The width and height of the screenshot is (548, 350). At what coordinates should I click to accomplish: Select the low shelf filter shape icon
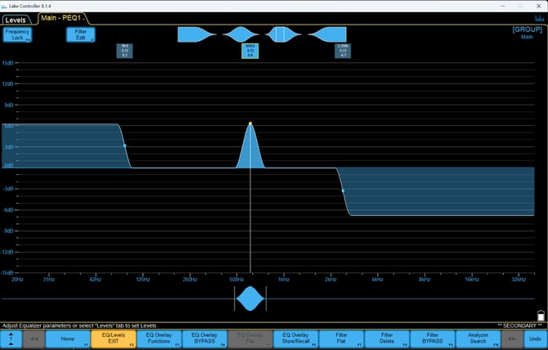click(x=196, y=34)
